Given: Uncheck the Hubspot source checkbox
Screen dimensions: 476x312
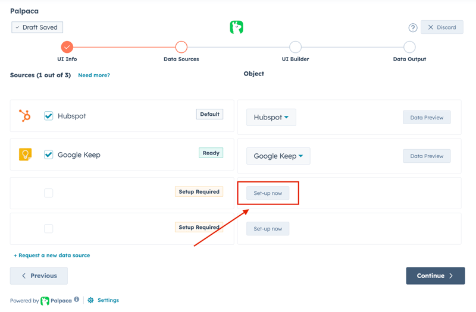Looking at the screenshot, I should 49,116.
